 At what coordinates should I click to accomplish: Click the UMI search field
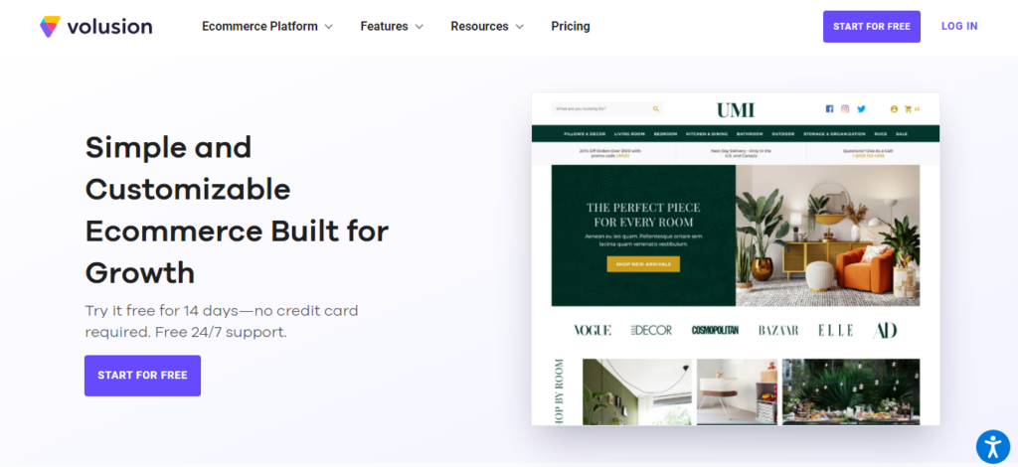click(x=607, y=109)
